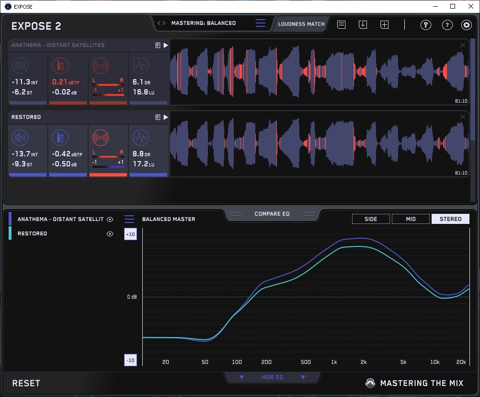480x397 pixels.
Task: Hide the Anathema - Distant Satellites EQ curve
Action: coord(110,219)
